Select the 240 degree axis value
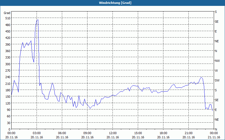This screenshot has width=225, height=140. (x=8, y=77)
